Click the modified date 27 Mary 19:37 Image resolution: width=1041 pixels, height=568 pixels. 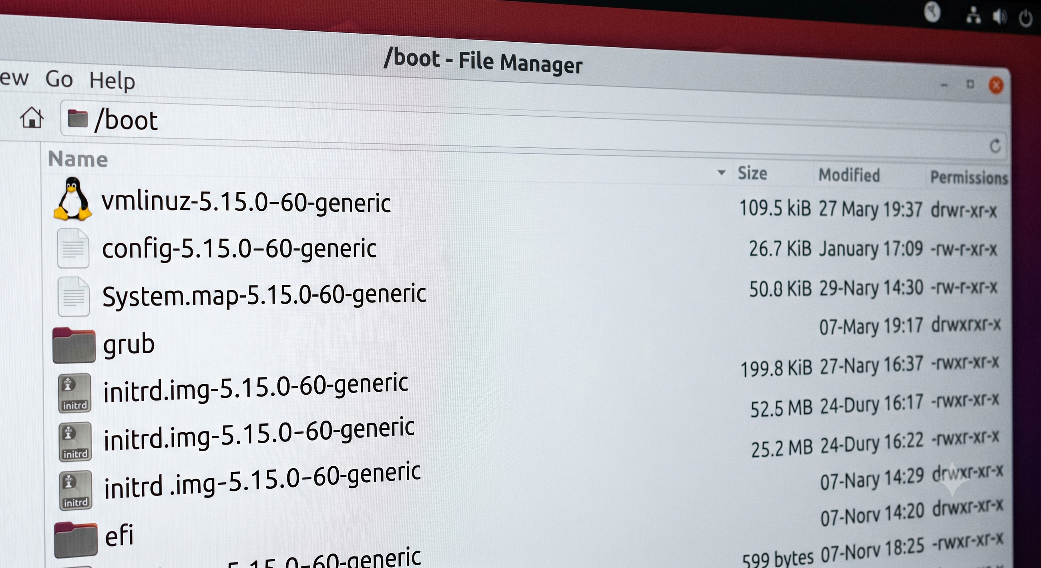pos(871,209)
